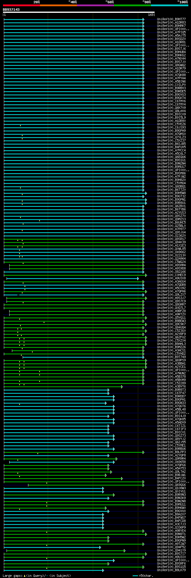Select the UniRef100_A5BIN6 hit
This screenshot has width=191, height=578.
coord(172,82)
